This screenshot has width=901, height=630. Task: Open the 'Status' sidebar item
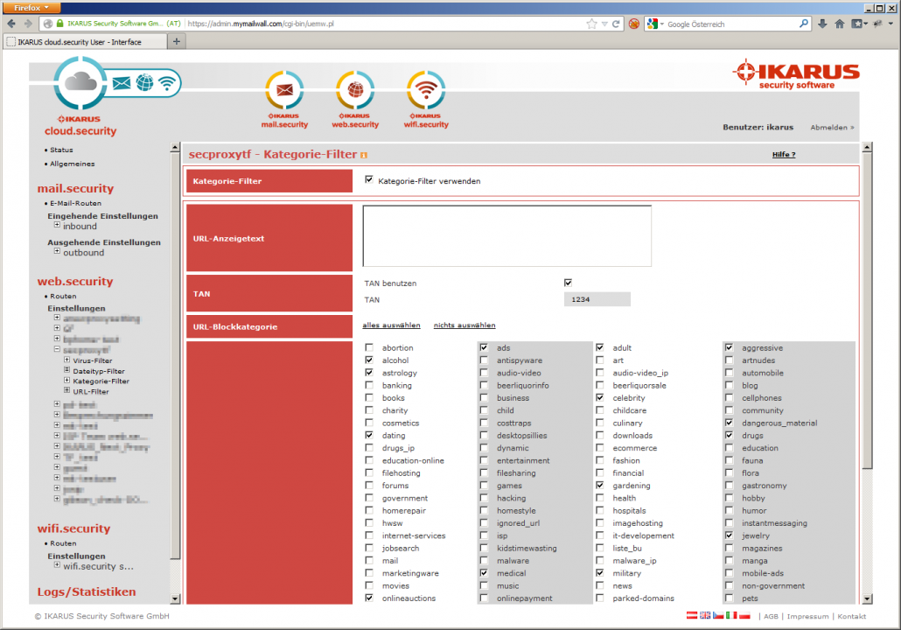tap(61, 150)
